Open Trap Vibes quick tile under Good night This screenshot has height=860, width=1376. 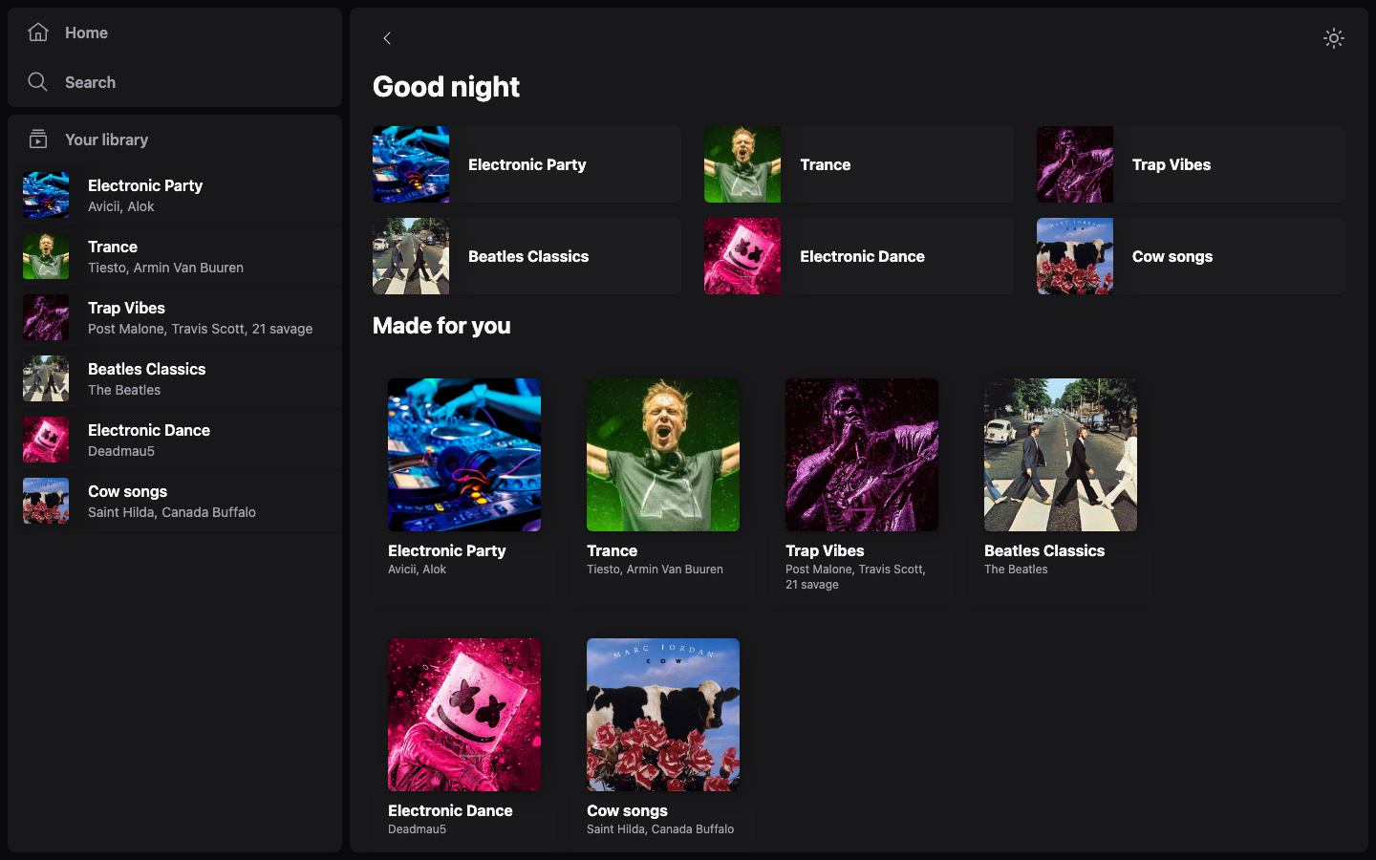click(1191, 164)
